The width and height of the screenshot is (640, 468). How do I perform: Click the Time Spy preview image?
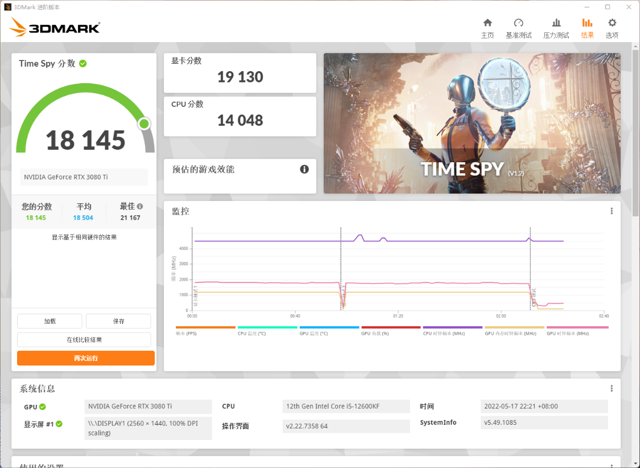(472, 123)
